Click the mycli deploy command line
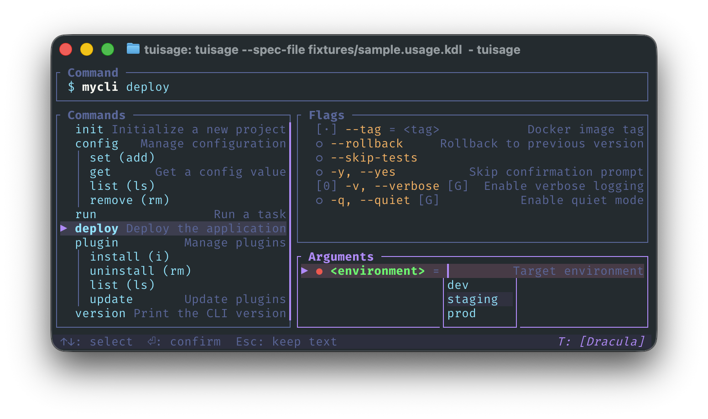708x419 pixels. (x=119, y=87)
